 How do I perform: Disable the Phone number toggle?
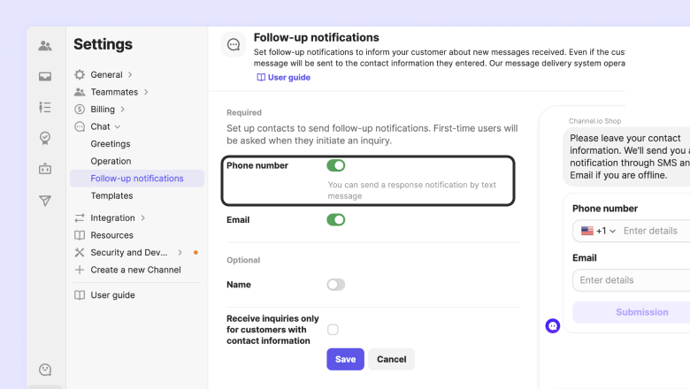tap(335, 165)
